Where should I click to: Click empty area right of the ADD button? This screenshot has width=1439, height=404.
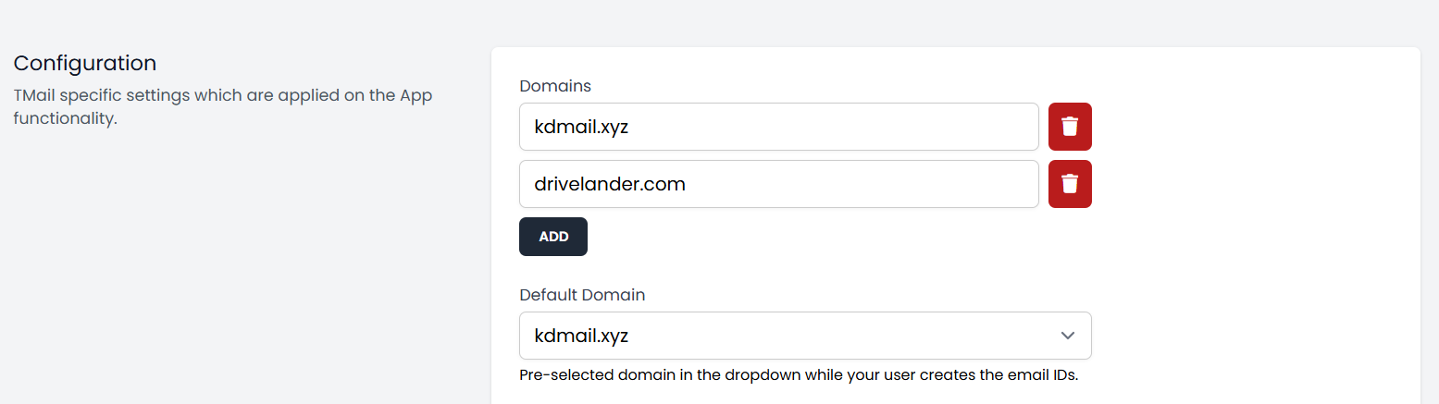[x=833, y=237]
